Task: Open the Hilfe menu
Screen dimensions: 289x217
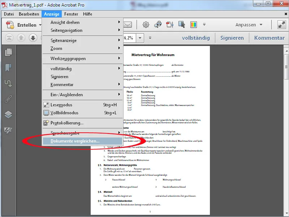Action: [x=87, y=14]
